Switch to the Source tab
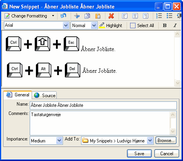 44,95
